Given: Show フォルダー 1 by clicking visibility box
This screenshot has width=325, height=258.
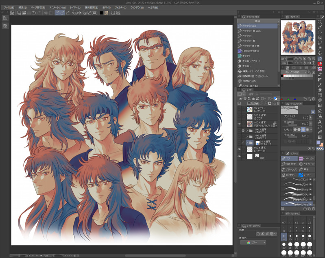Looking at the screenshot, I should click(x=239, y=143).
